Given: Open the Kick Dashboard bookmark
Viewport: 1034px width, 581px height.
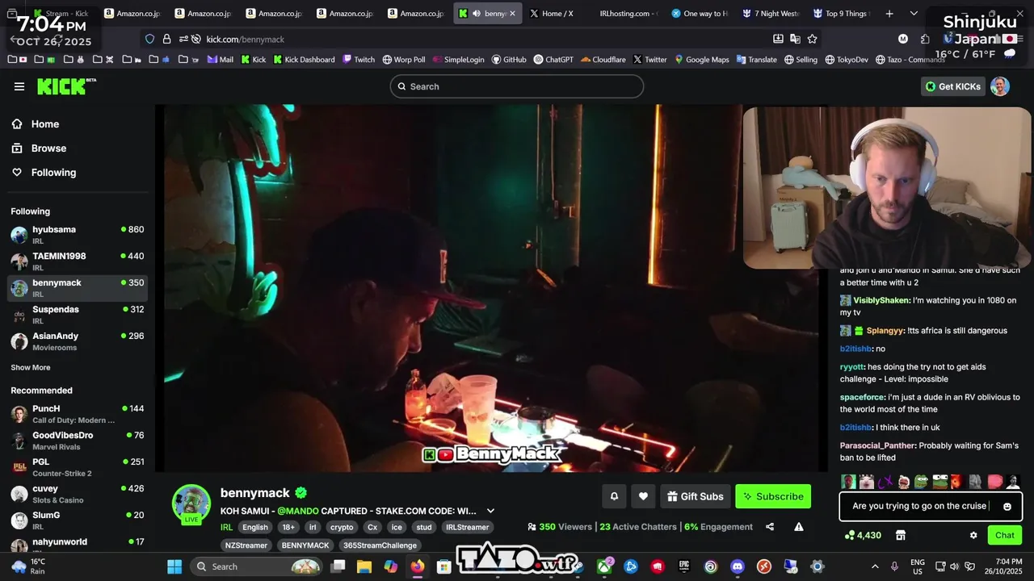Looking at the screenshot, I should tap(304, 60).
